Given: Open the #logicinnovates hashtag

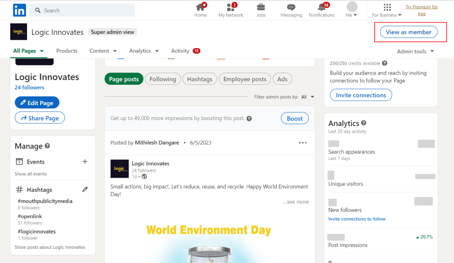Looking at the screenshot, I should click(x=37, y=231).
